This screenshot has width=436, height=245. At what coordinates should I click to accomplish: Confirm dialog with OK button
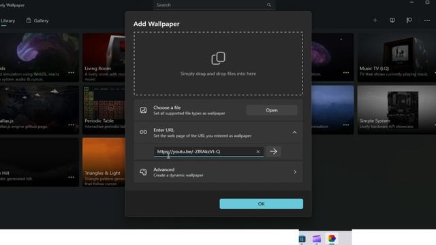click(x=261, y=204)
